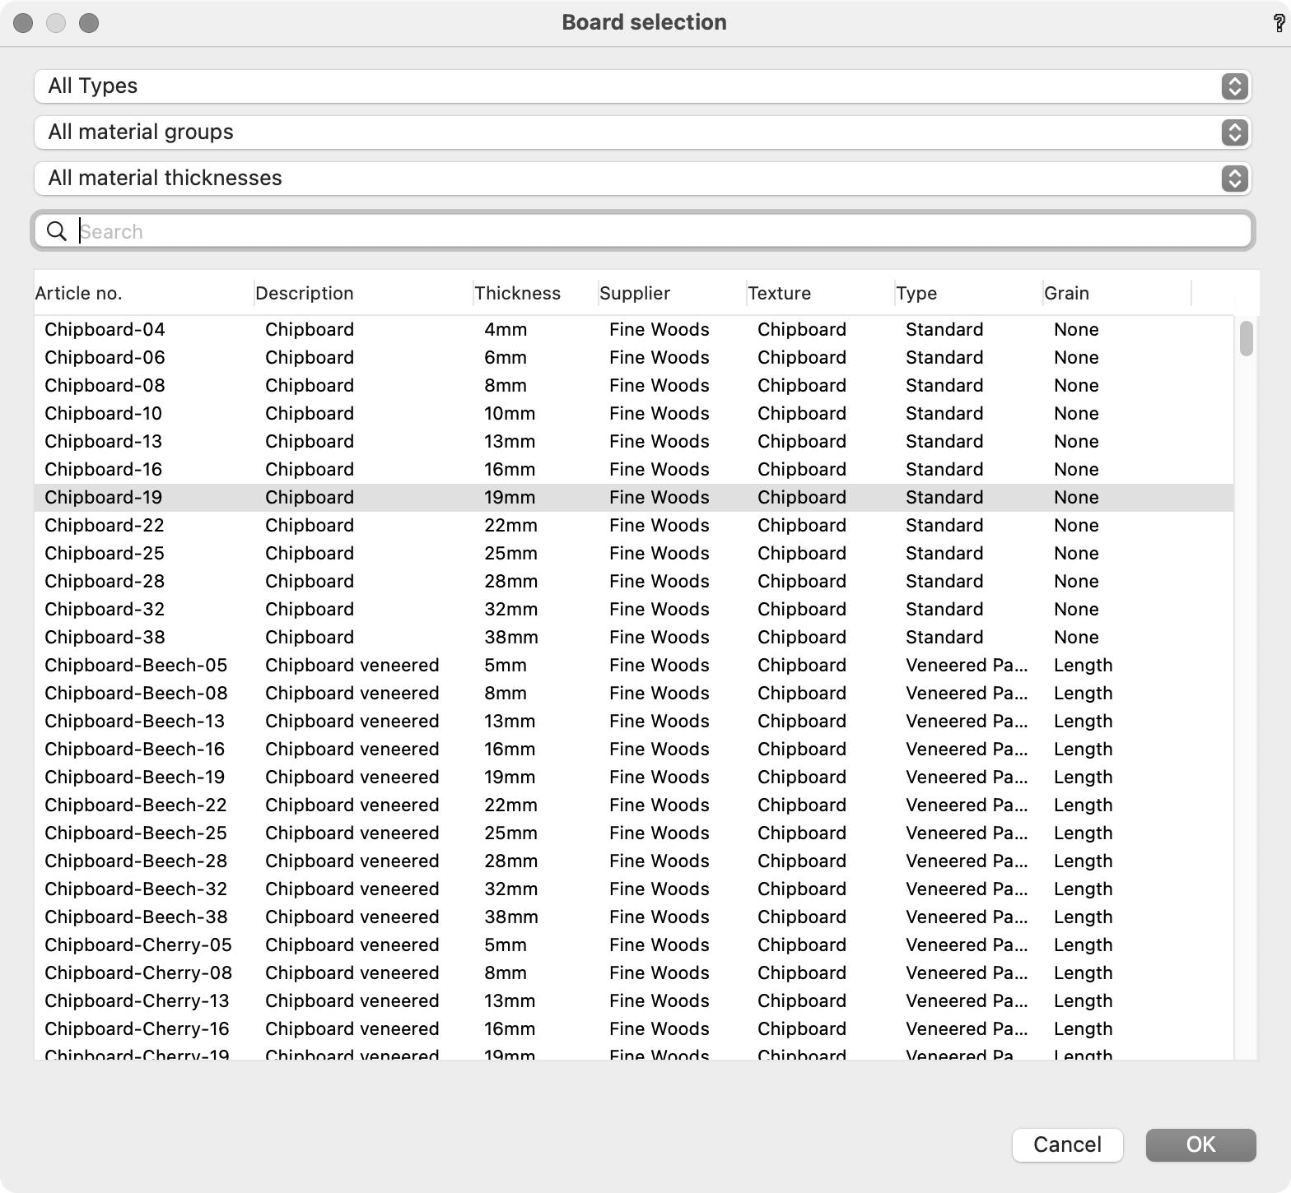Click the help question mark icon
Image resolution: width=1291 pixels, height=1193 pixels.
(1279, 23)
